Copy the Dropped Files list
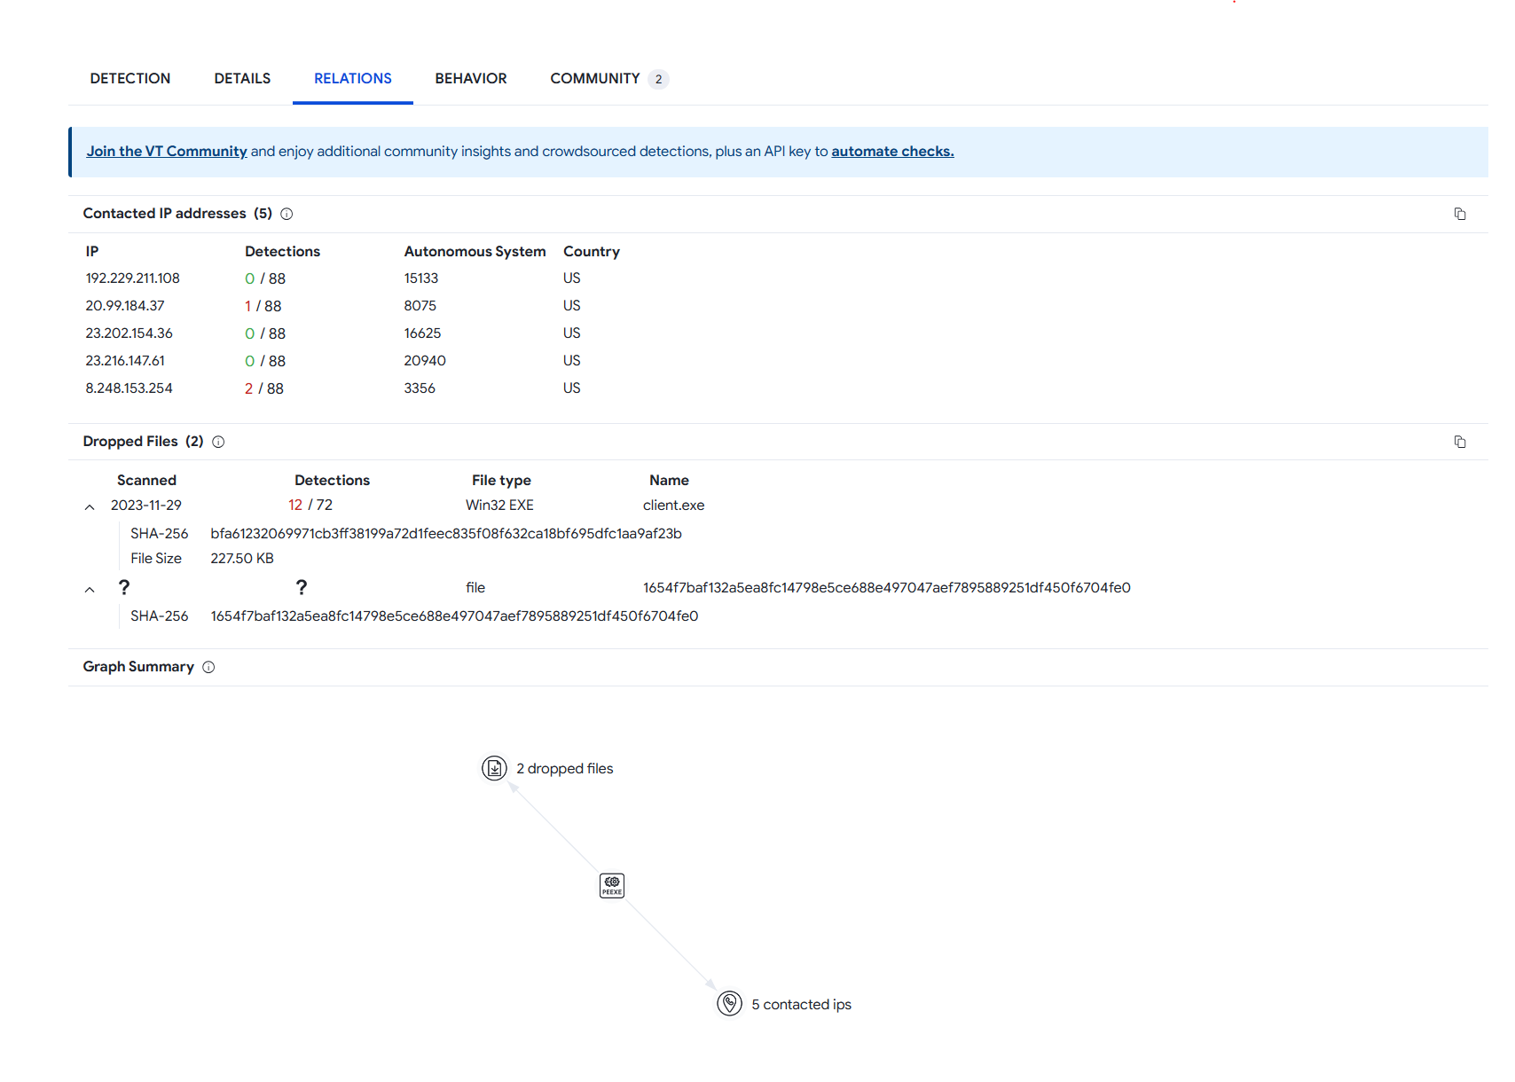Viewport: 1515px width, 1082px height. 1460,442
